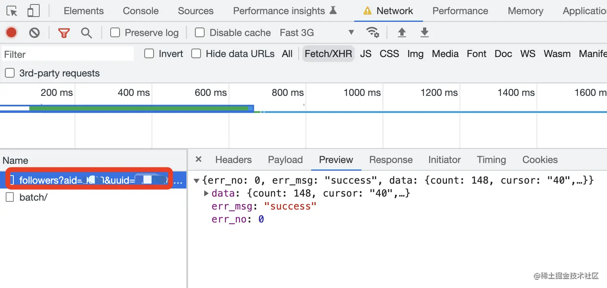The width and height of the screenshot is (607, 288).
Task: Stop recording the network log
Action: 11,32
